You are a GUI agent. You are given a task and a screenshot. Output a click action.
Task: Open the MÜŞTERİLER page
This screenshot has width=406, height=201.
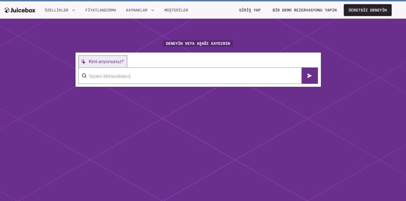176,10
